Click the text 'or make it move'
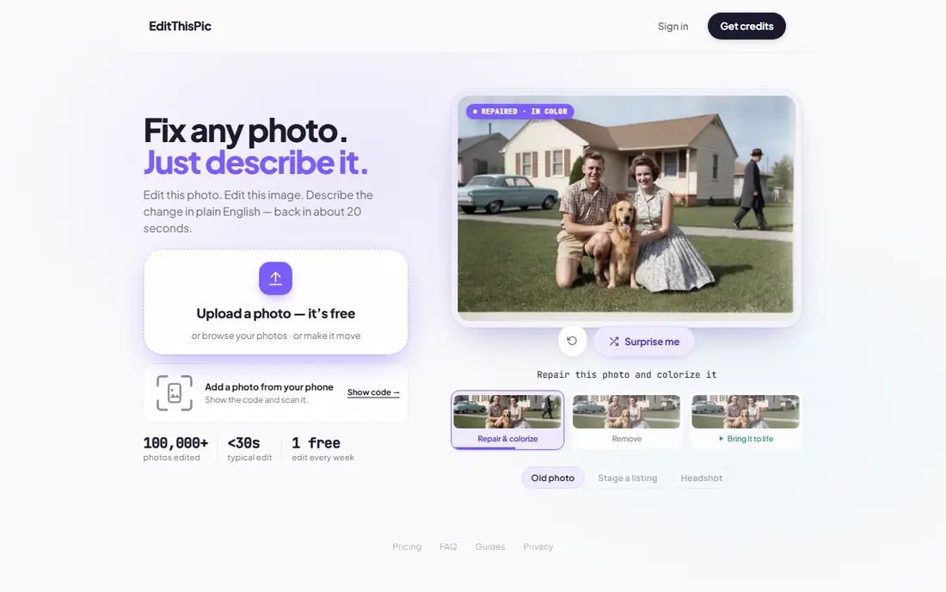Viewport: 946px width, 592px height. coord(327,336)
